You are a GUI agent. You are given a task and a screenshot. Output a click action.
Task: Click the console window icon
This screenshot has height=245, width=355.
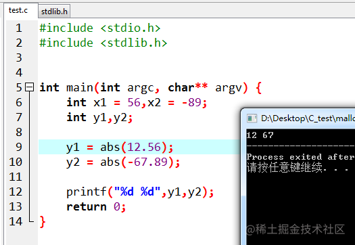(252, 118)
